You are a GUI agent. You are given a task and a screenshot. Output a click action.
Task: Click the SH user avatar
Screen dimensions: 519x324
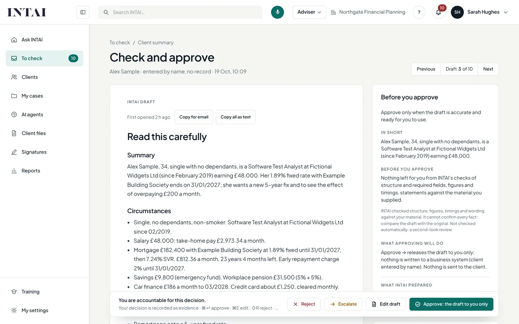tap(457, 12)
